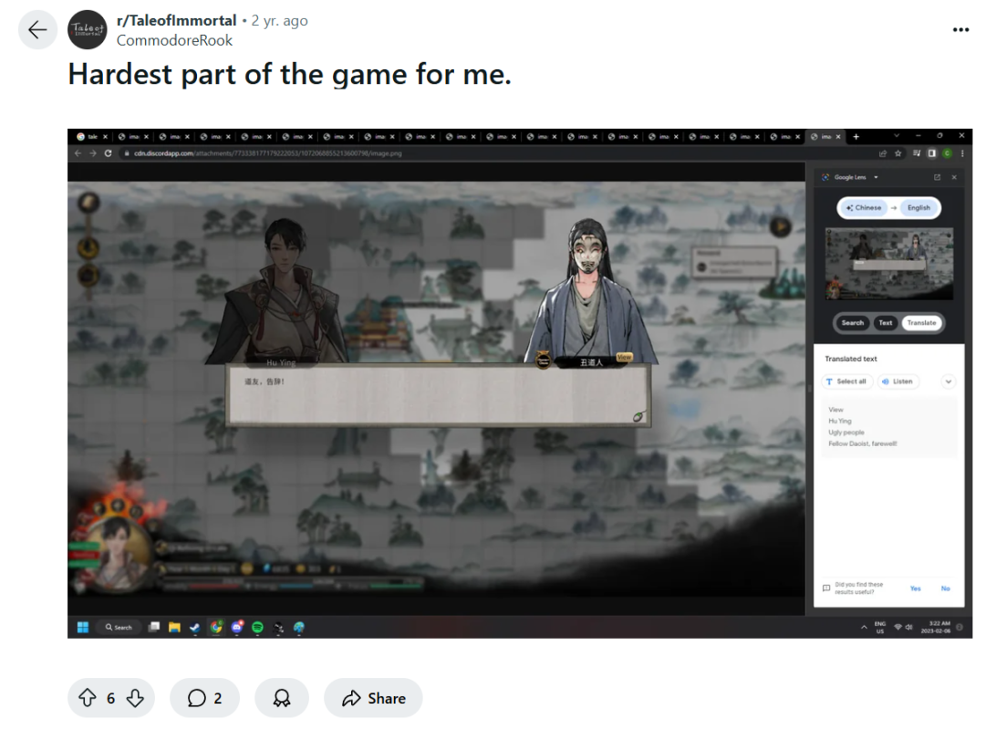985x730 pixels.
Task: Open the ENG US language indicator
Action: click(x=879, y=627)
